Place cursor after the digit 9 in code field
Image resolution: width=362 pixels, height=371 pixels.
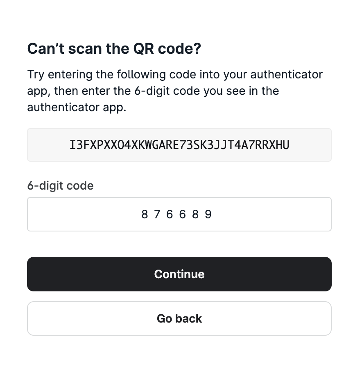(x=213, y=214)
